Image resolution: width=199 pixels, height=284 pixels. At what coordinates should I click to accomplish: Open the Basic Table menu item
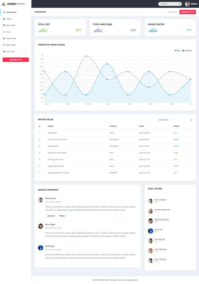10,25
